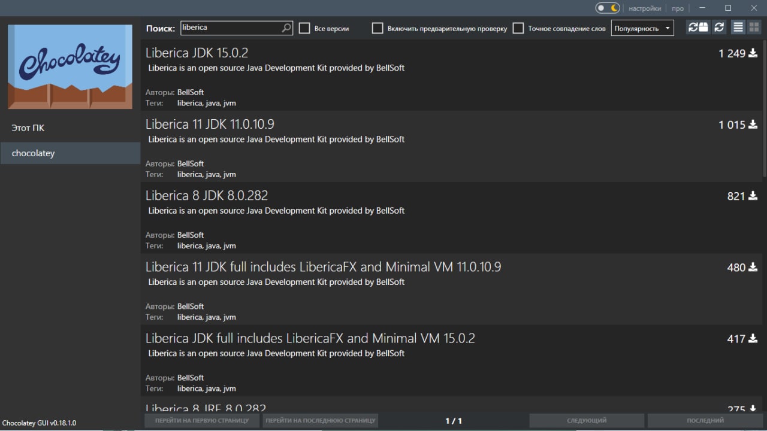Click the plain refresh arrows icon

pos(719,28)
